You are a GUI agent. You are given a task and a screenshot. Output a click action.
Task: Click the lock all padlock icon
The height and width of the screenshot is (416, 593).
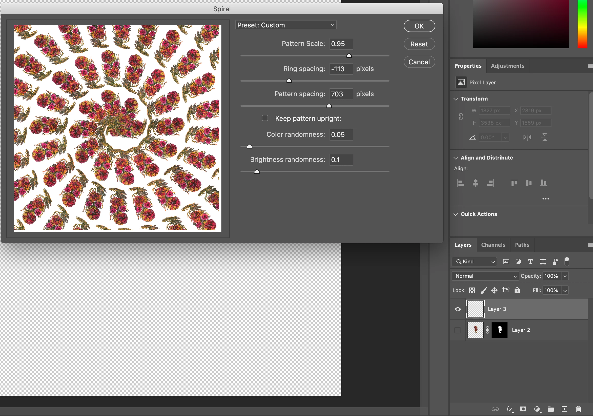pyautogui.click(x=517, y=290)
